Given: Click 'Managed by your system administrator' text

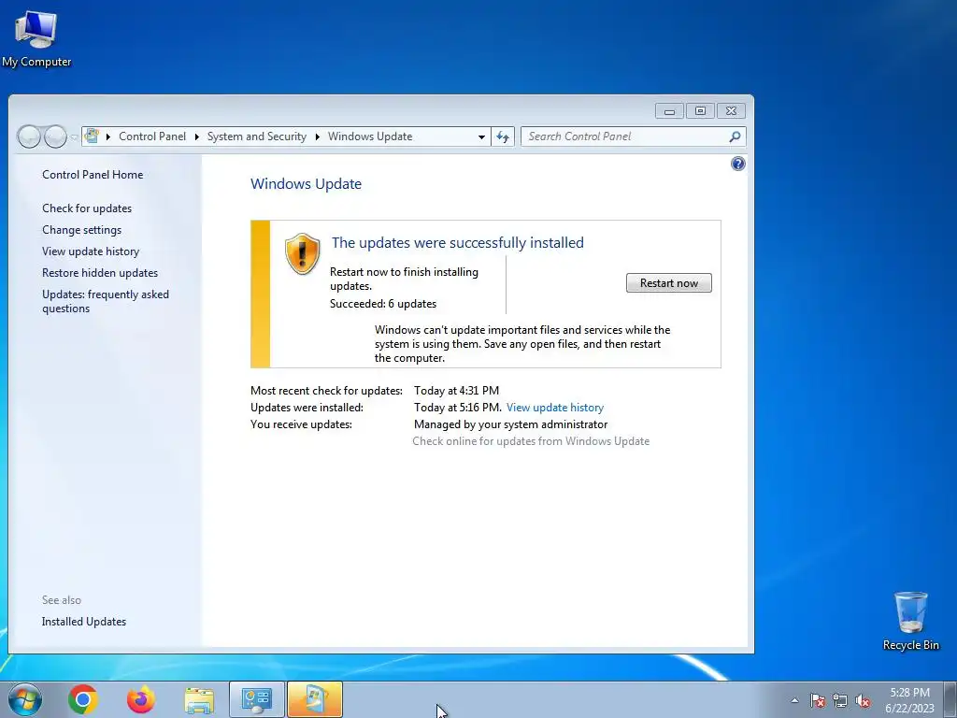Looking at the screenshot, I should (510, 424).
